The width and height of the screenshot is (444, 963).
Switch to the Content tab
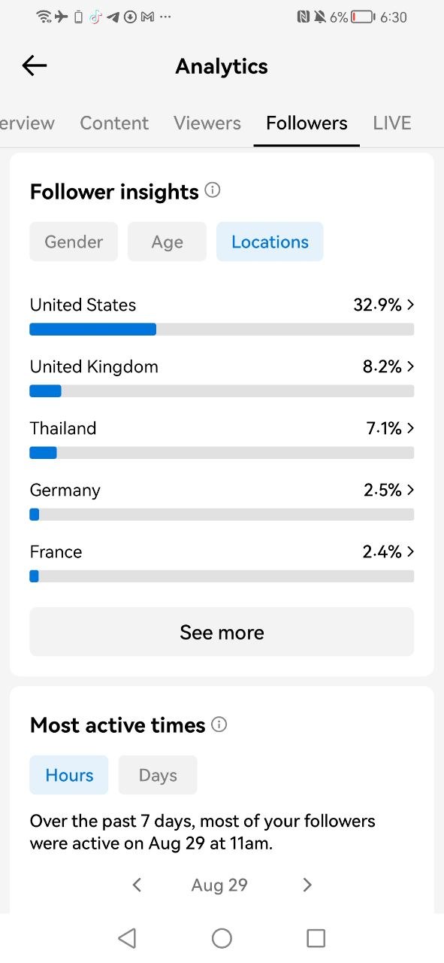pyautogui.click(x=114, y=123)
